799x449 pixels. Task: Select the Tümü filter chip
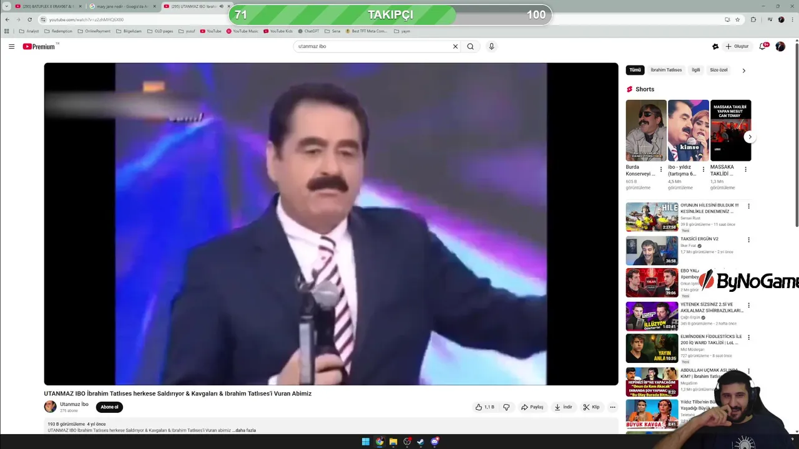(x=635, y=70)
